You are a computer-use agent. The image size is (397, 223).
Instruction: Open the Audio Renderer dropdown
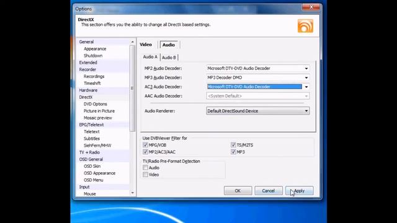click(x=258, y=111)
